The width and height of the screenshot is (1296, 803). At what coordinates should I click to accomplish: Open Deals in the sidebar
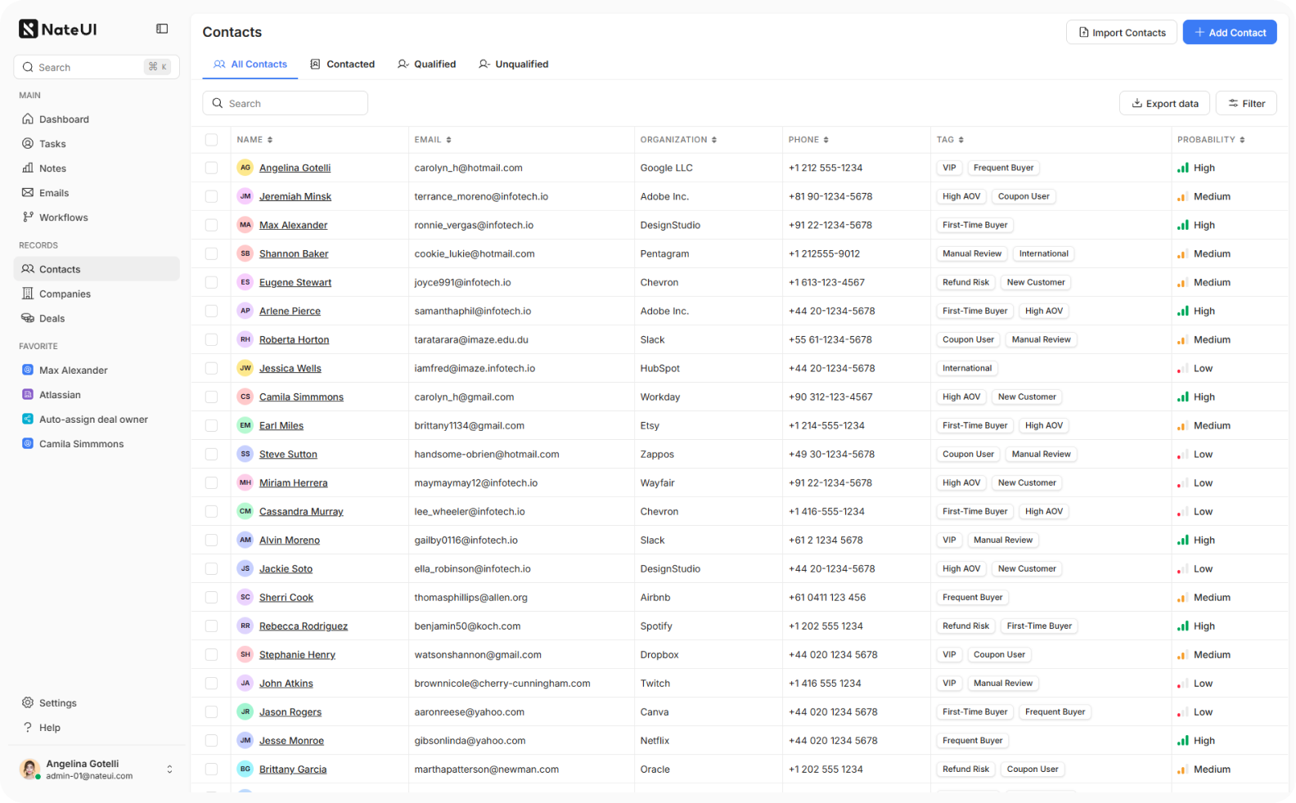(x=97, y=319)
